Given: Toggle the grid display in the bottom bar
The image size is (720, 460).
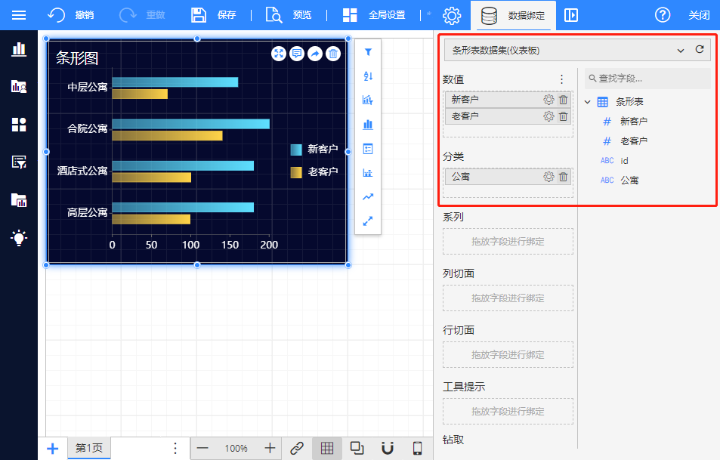Looking at the screenshot, I should pyautogui.click(x=327, y=448).
